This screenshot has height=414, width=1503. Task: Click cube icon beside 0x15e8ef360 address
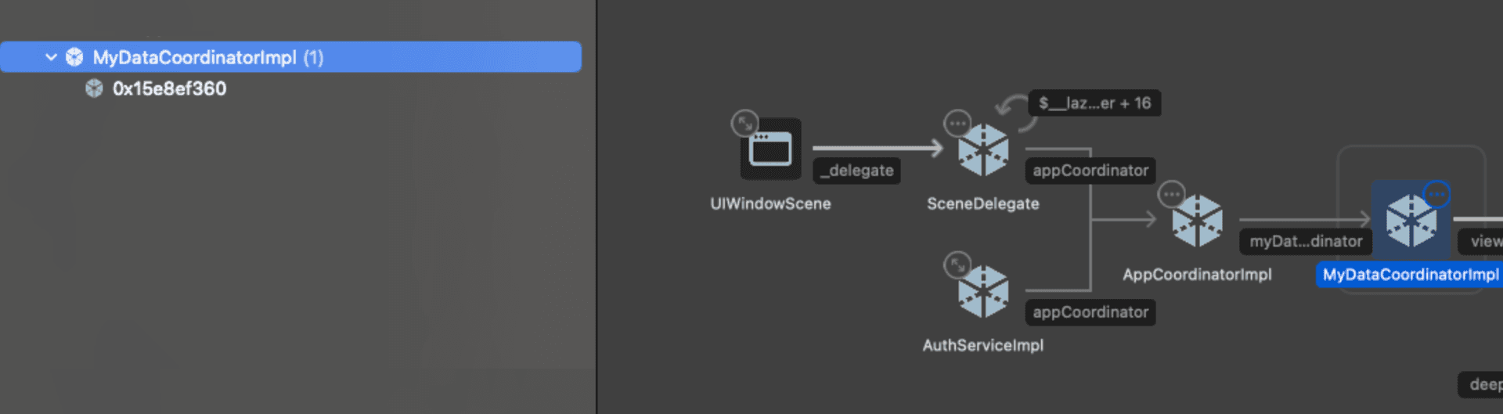pyautogui.click(x=94, y=88)
